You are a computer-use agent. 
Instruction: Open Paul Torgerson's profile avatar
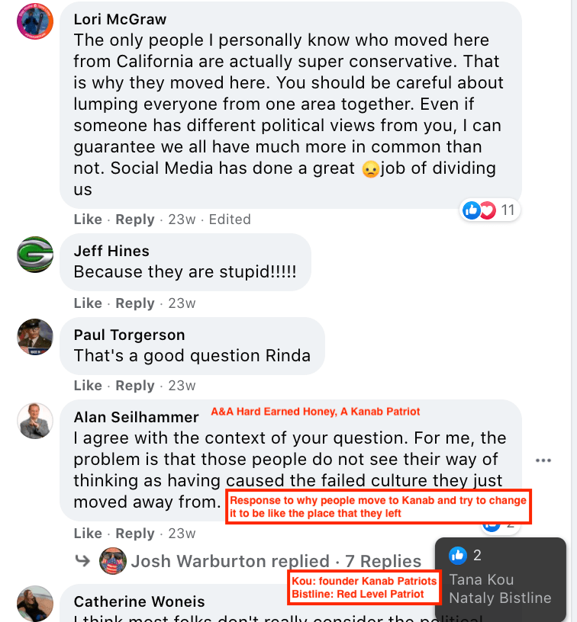[x=35, y=337]
